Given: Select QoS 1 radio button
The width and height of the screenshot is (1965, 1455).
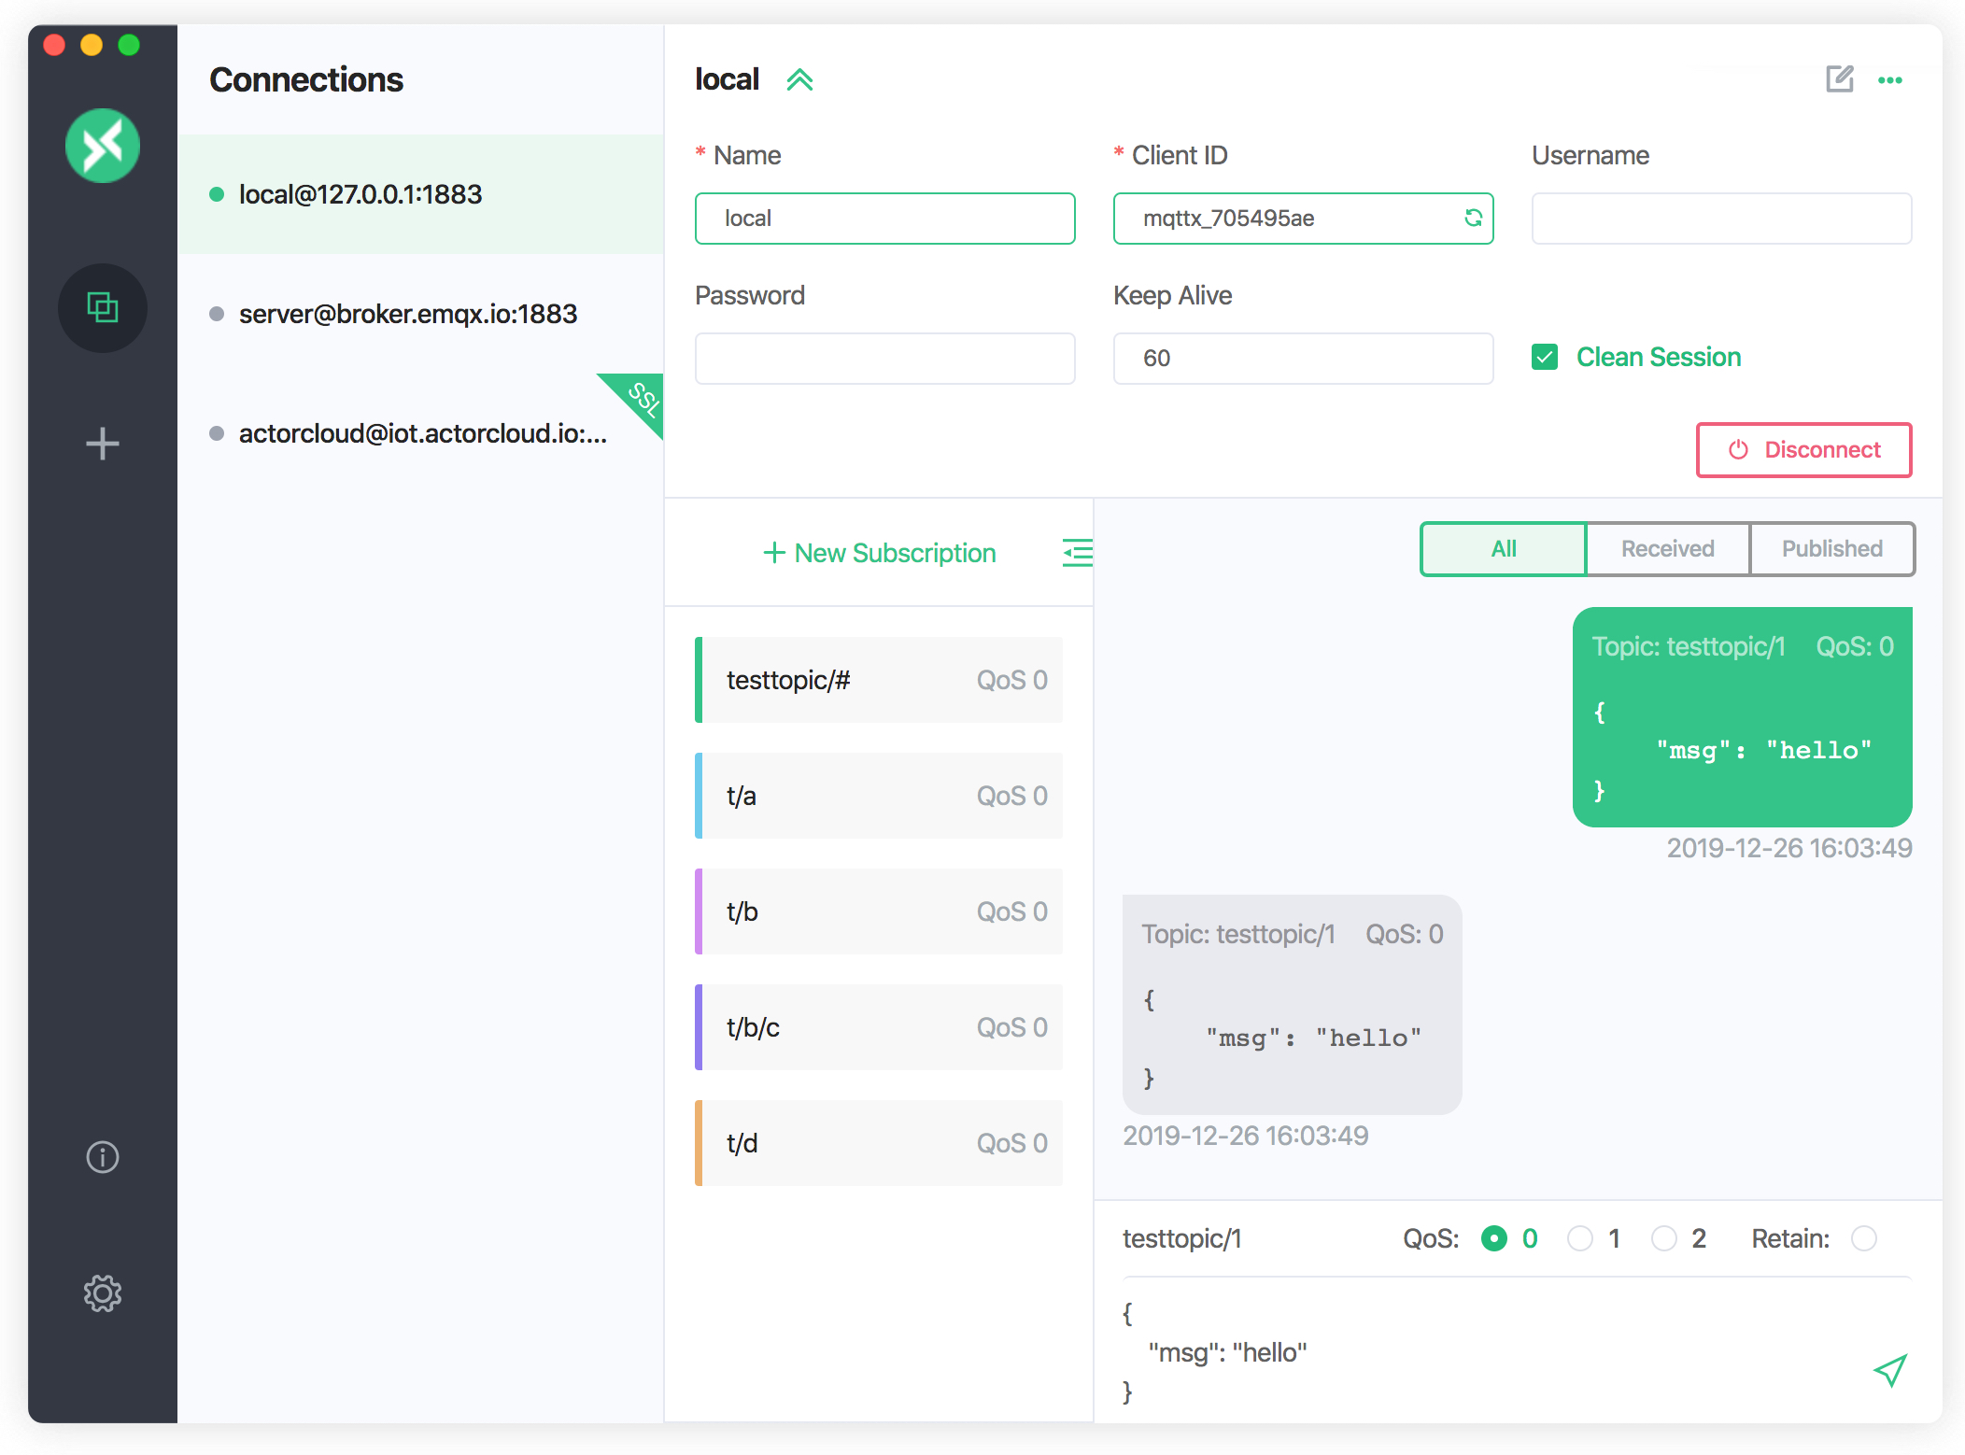Looking at the screenshot, I should pos(1579,1238).
